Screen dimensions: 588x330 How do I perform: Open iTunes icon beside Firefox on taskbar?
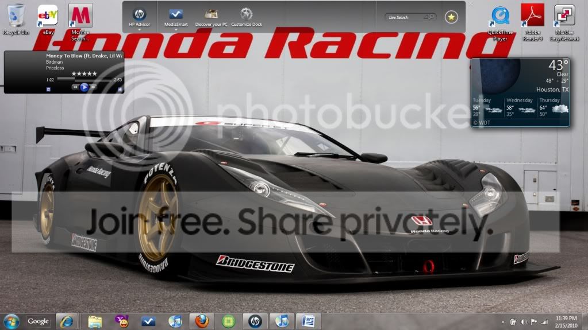(x=175, y=321)
